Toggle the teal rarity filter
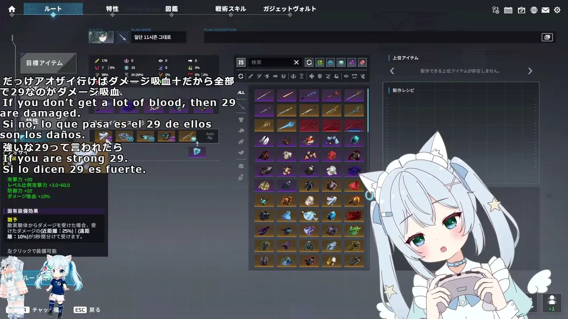This screenshot has height=319, width=568. pyautogui.click(x=341, y=62)
